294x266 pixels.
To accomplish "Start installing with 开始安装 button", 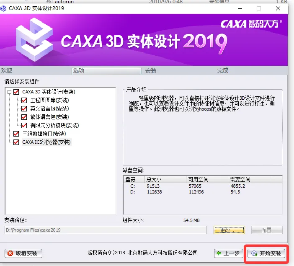I will point(266,253).
